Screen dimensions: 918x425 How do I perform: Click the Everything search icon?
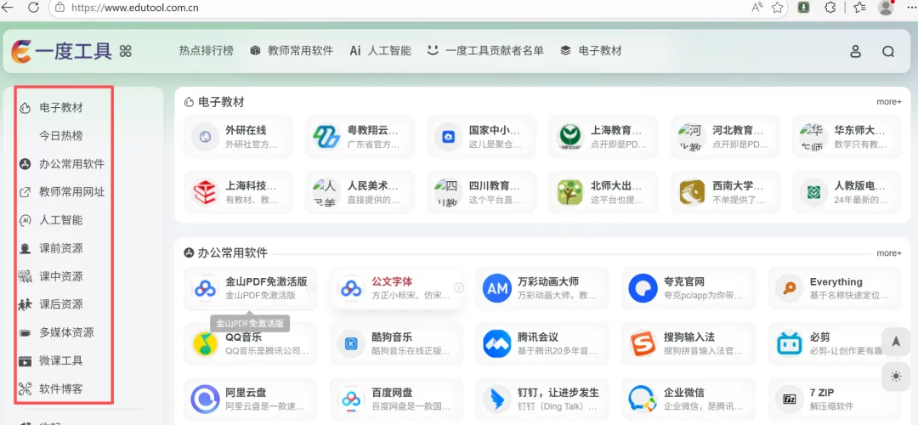click(x=789, y=288)
